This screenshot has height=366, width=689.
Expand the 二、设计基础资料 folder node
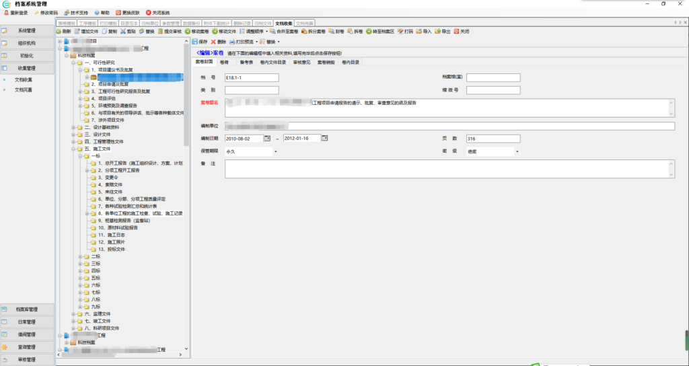click(73, 127)
